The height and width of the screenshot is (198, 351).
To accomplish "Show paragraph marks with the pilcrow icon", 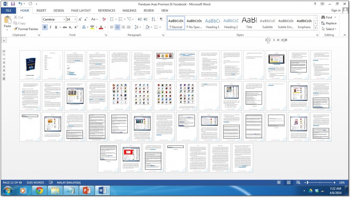I will tap(161, 19).
